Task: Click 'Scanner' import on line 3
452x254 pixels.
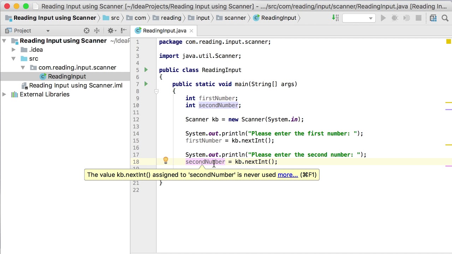Action: [226, 56]
